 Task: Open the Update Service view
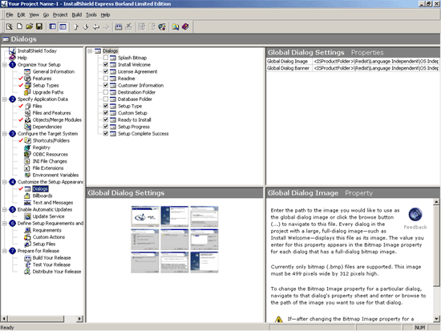[x=48, y=216]
